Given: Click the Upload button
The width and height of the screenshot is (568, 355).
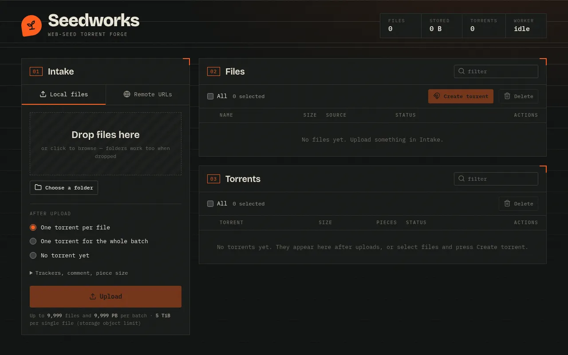Looking at the screenshot, I should pyautogui.click(x=106, y=296).
